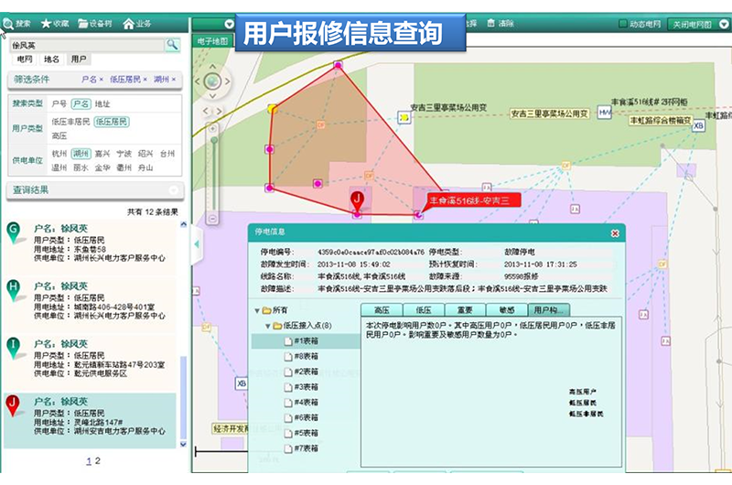The width and height of the screenshot is (732, 485).
Task: Open the 关闭电网图 dropdown arrow
Action: (x=723, y=23)
